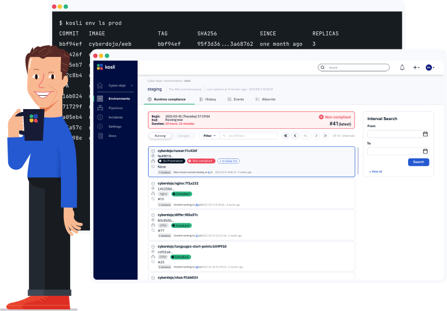This screenshot has width=447, height=311.
Task: Open Pipelines in the sidebar
Action: pos(116,108)
